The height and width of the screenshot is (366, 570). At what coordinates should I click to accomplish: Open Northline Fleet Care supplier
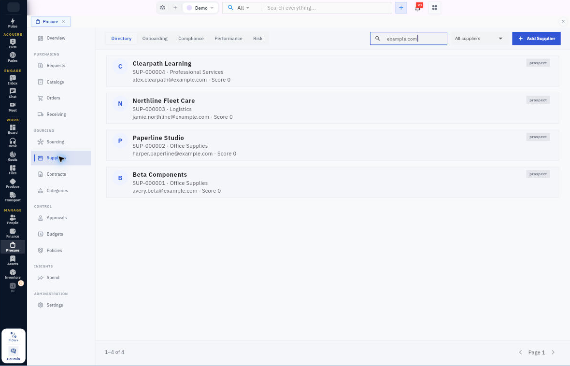(332, 108)
